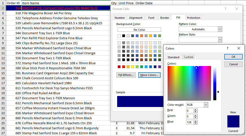Image resolution: width=246 pixels, height=136 pixels.
Task: Pick a color in the spectrum field
Action: (x=189, y=83)
